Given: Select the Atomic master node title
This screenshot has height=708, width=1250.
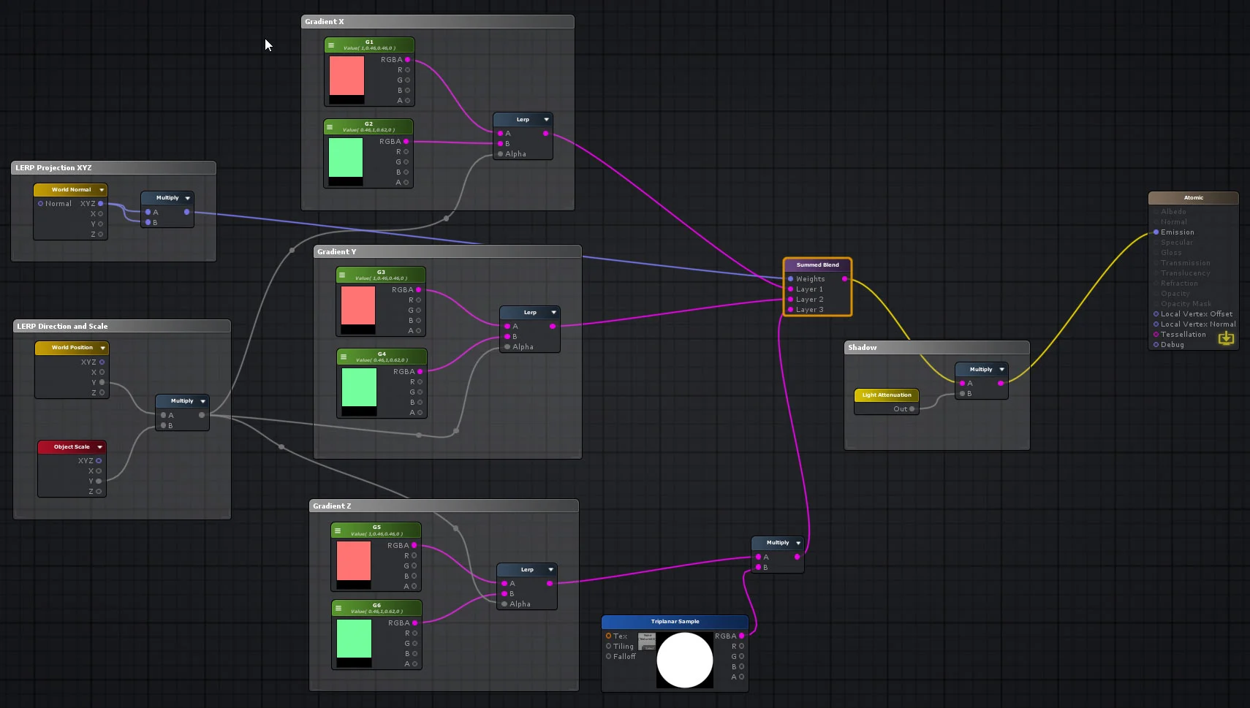Looking at the screenshot, I should 1193,198.
